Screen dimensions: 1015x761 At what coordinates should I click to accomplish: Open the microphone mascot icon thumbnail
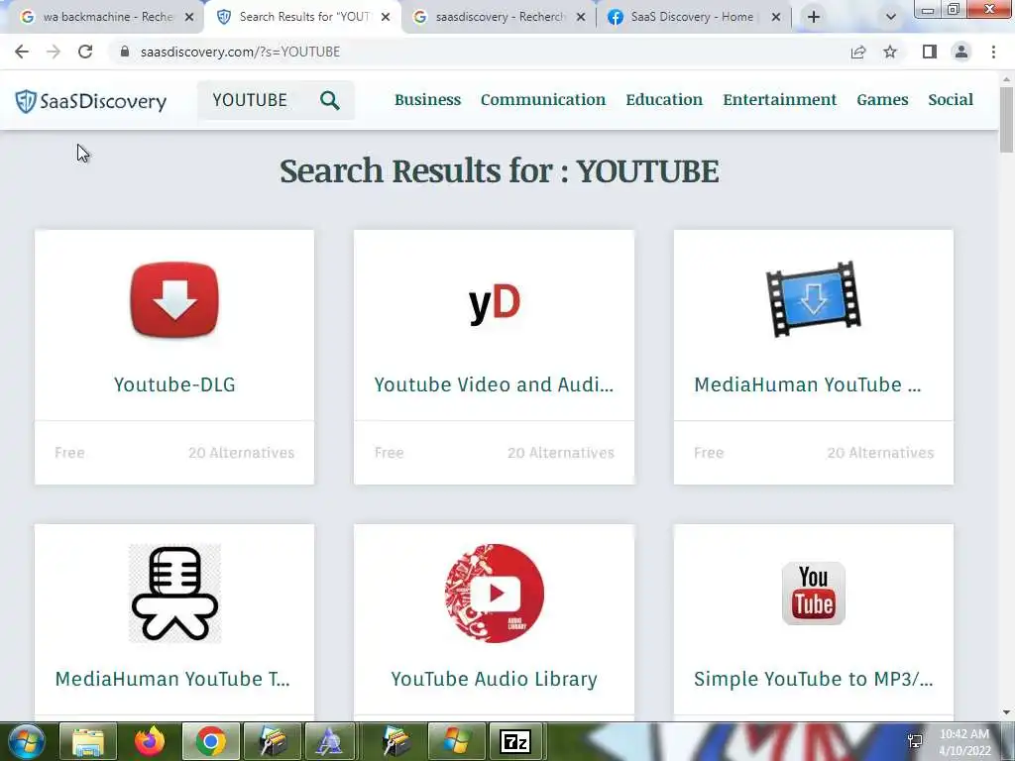click(174, 594)
